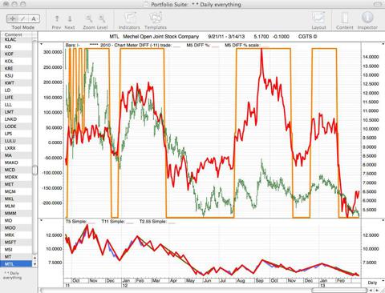Select the line drawing tool in Tool Mode
Image resolution: width=385 pixels, height=293 pixels.
coord(23,18)
